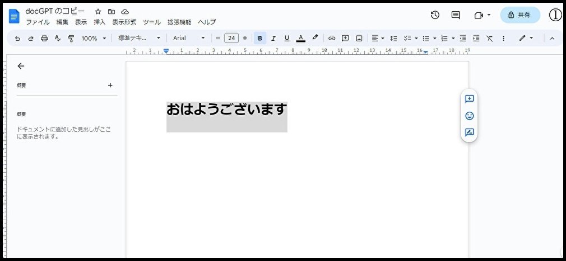This screenshot has height=261, width=566.
Task: Open the text color picker A
Action: click(x=300, y=38)
